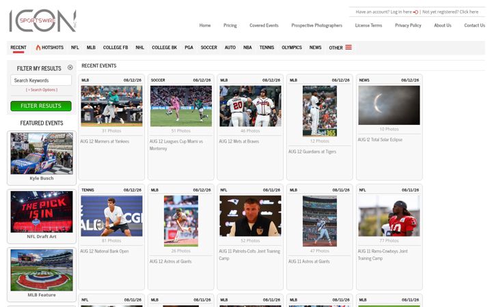Viewport: 492px width, 307px height.
Task: Click the Hotshots flame icon
Action: click(38, 48)
